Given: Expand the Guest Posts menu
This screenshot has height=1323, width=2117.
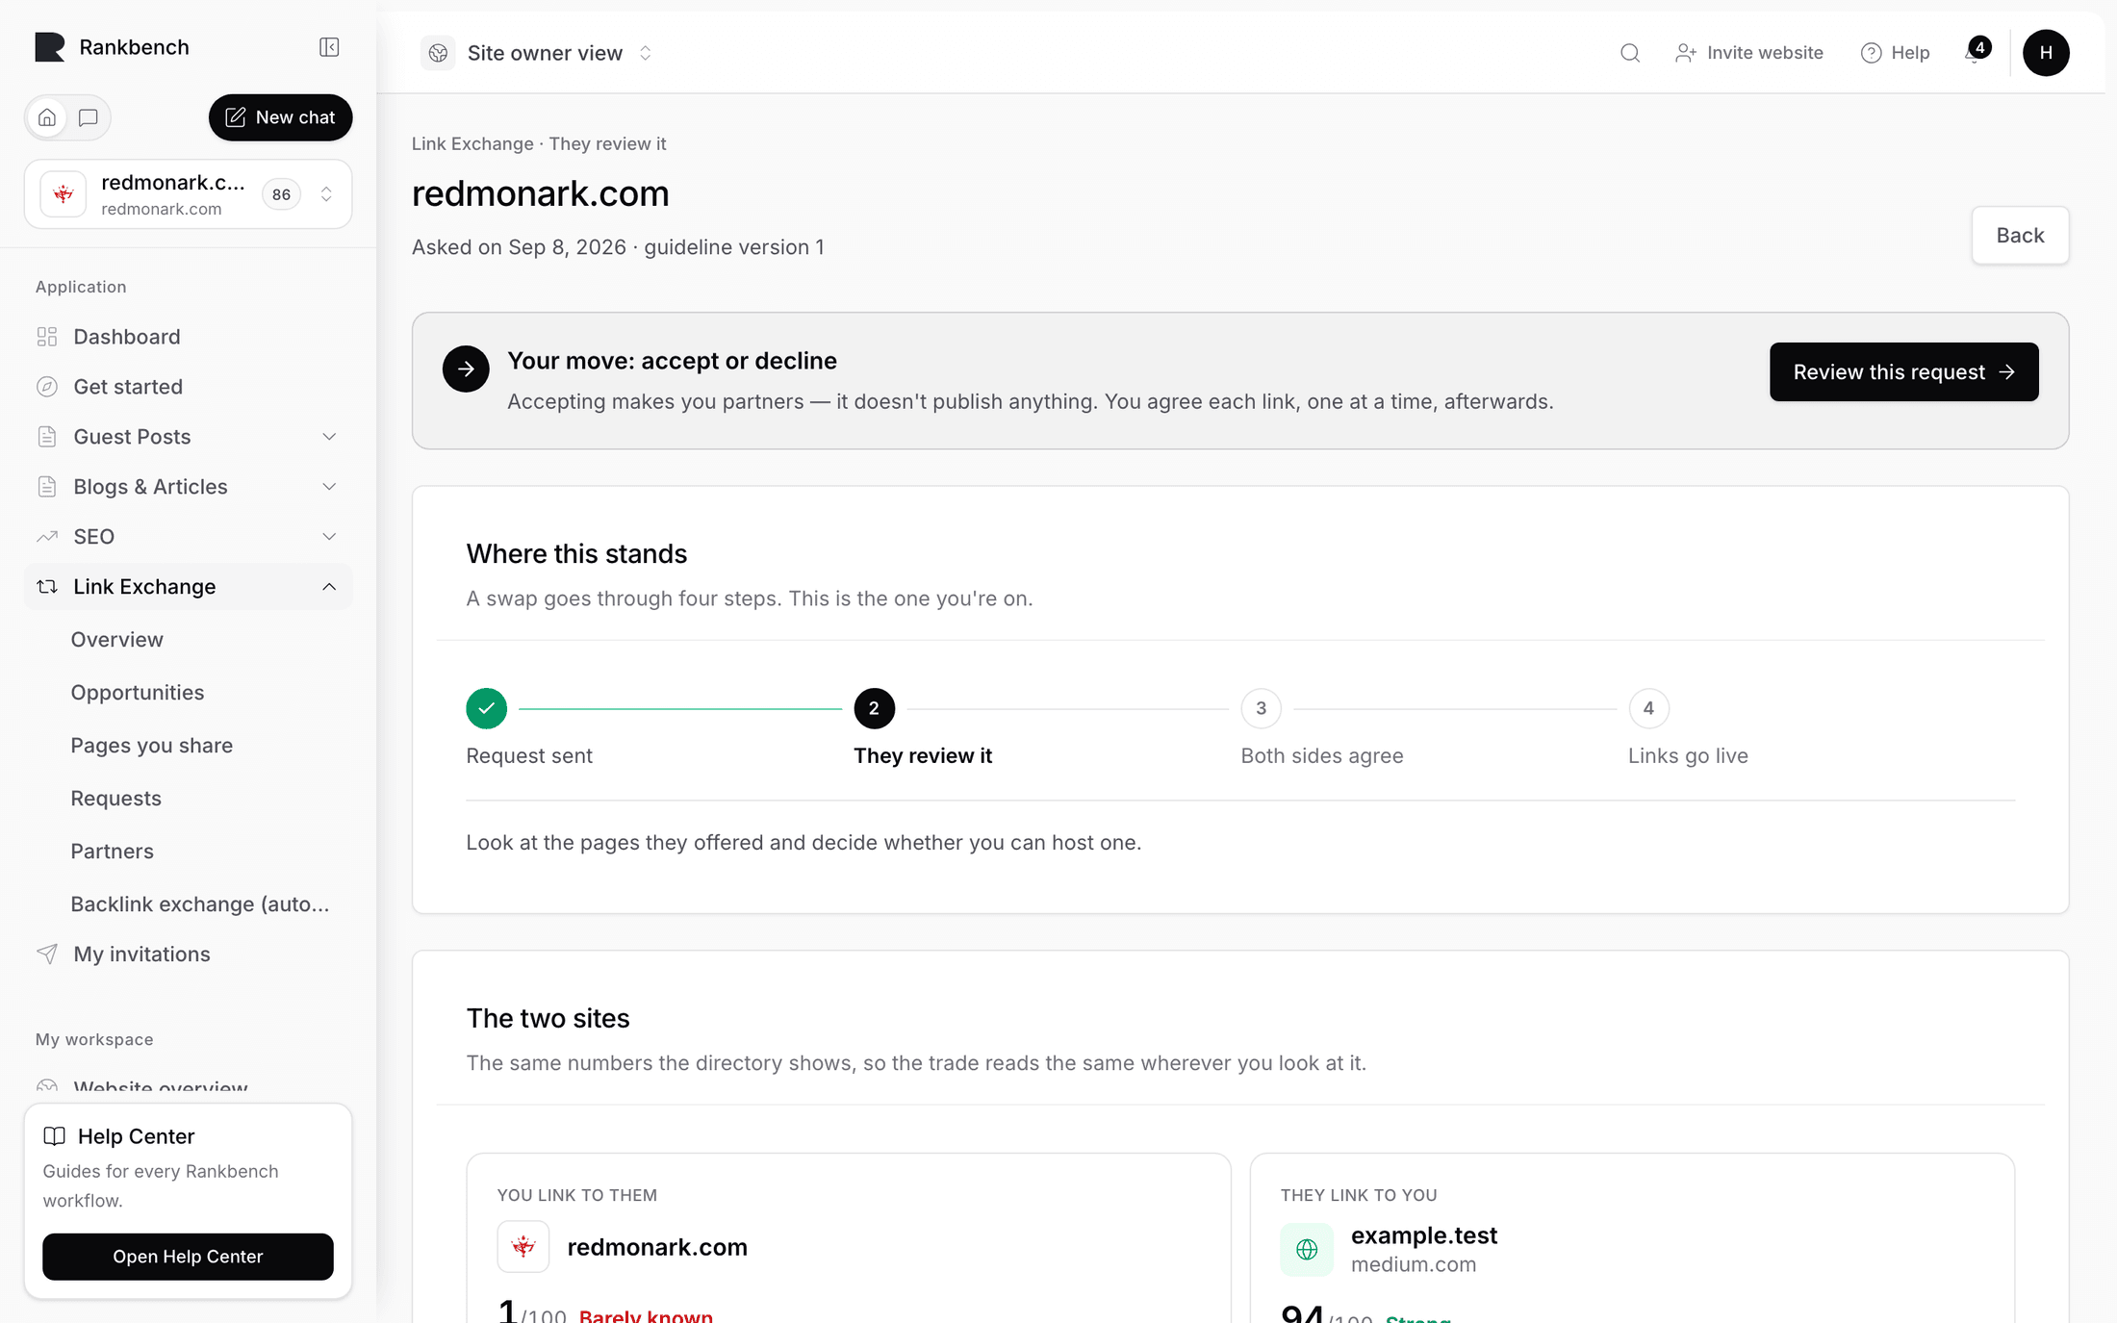Looking at the screenshot, I should [x=189, y=437].
